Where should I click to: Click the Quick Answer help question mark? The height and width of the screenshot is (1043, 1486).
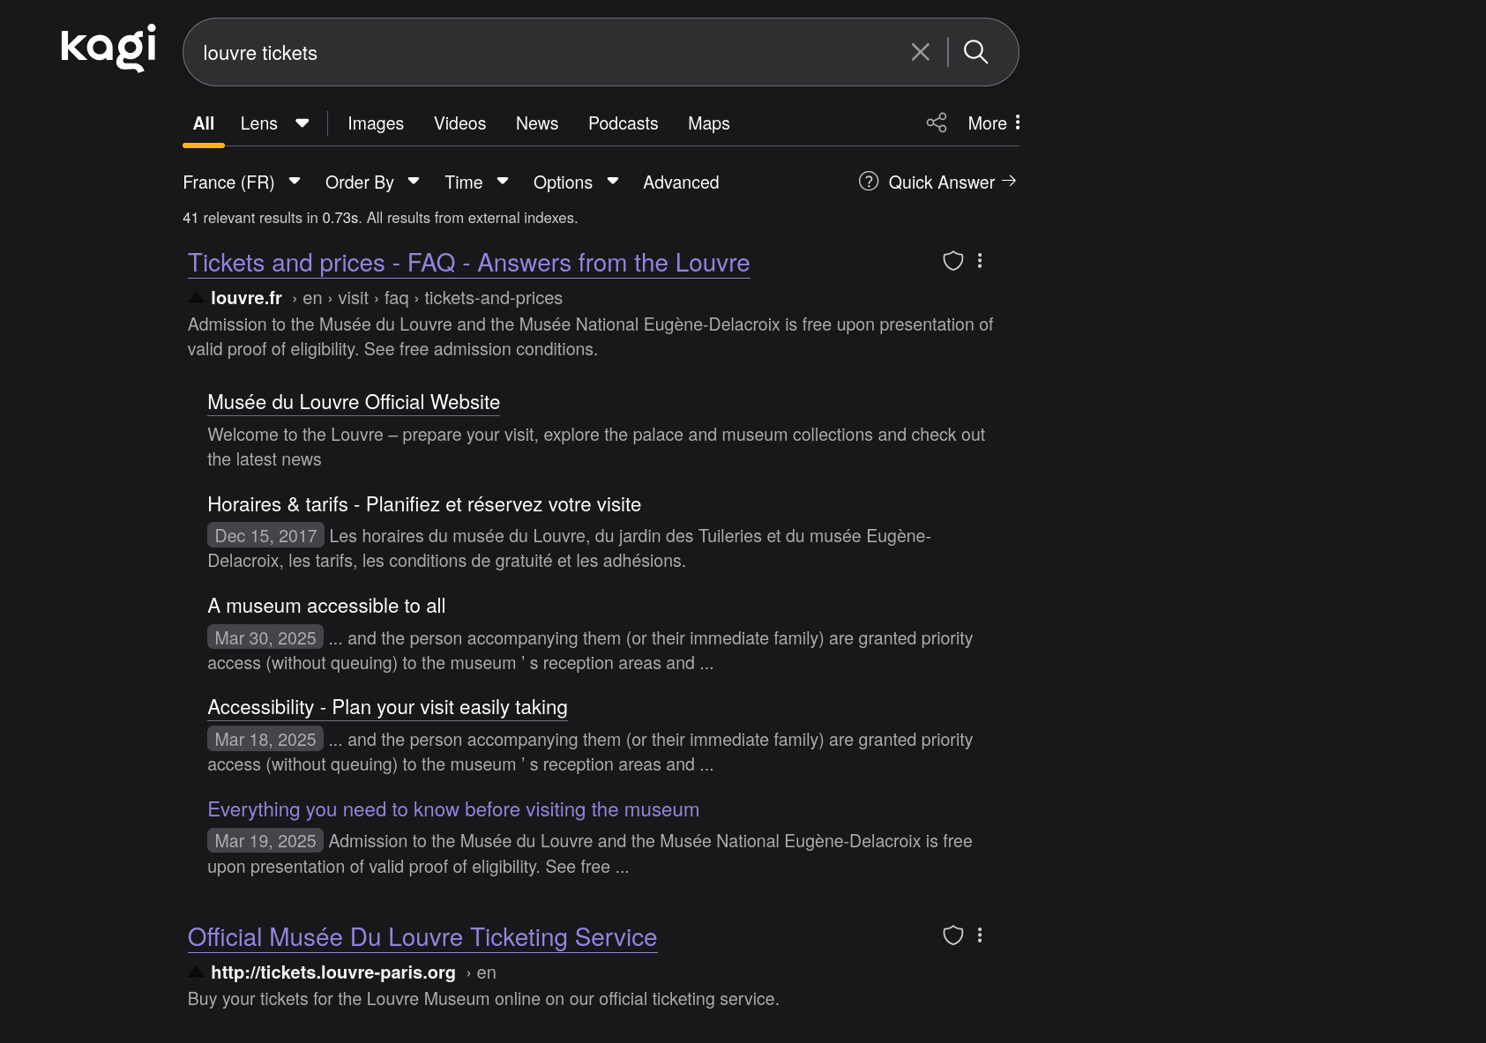coord(868,181)
